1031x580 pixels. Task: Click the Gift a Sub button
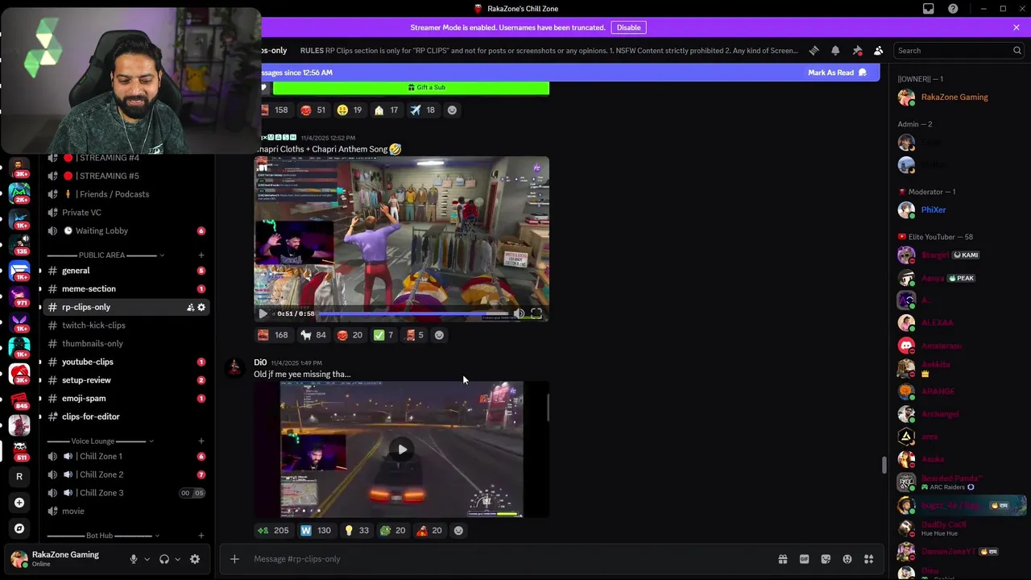(411, 87)
